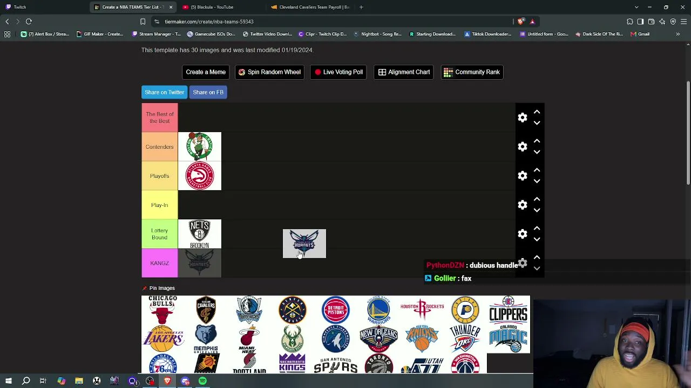Move the Contenders row up
Viewport: 691px width, 388px height.
coord(537,141)
